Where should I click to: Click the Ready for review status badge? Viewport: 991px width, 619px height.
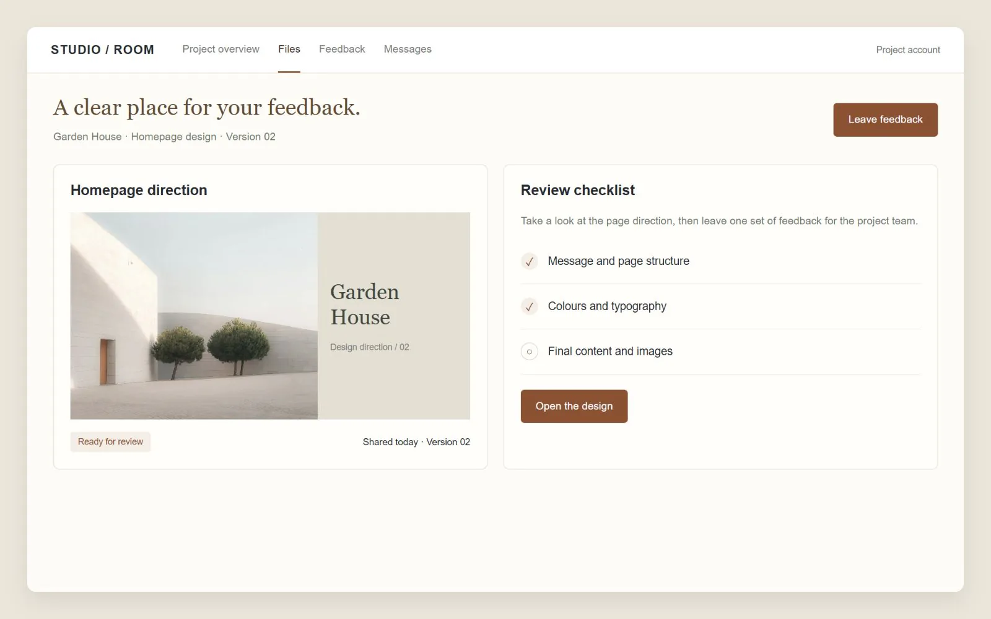tap(110, 442)
